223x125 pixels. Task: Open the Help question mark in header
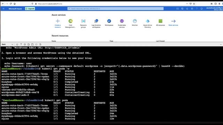pyautogui.click(x=197, y=9)
